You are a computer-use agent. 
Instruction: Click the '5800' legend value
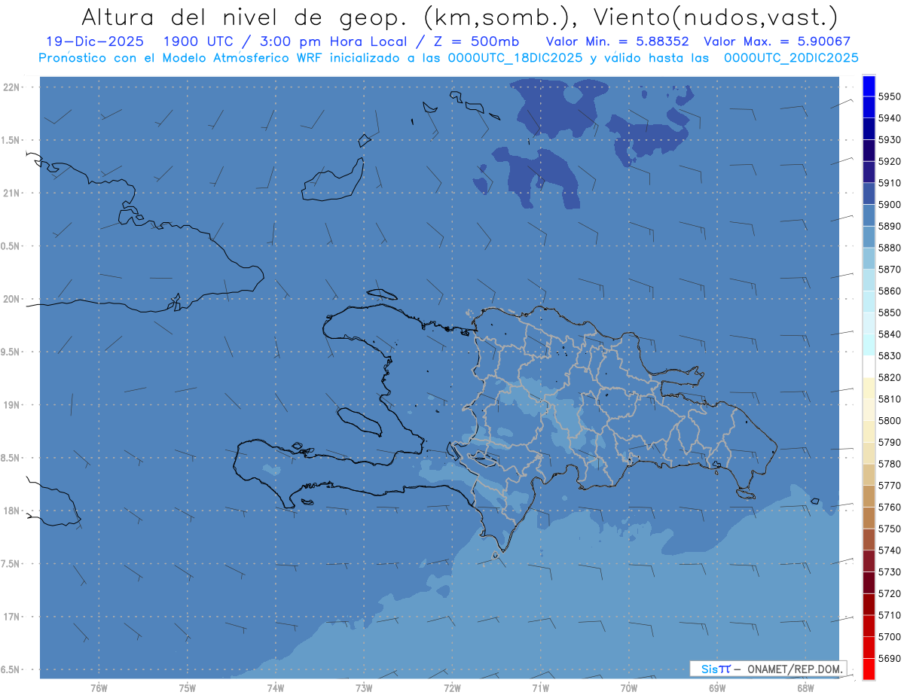click(889, 420)
